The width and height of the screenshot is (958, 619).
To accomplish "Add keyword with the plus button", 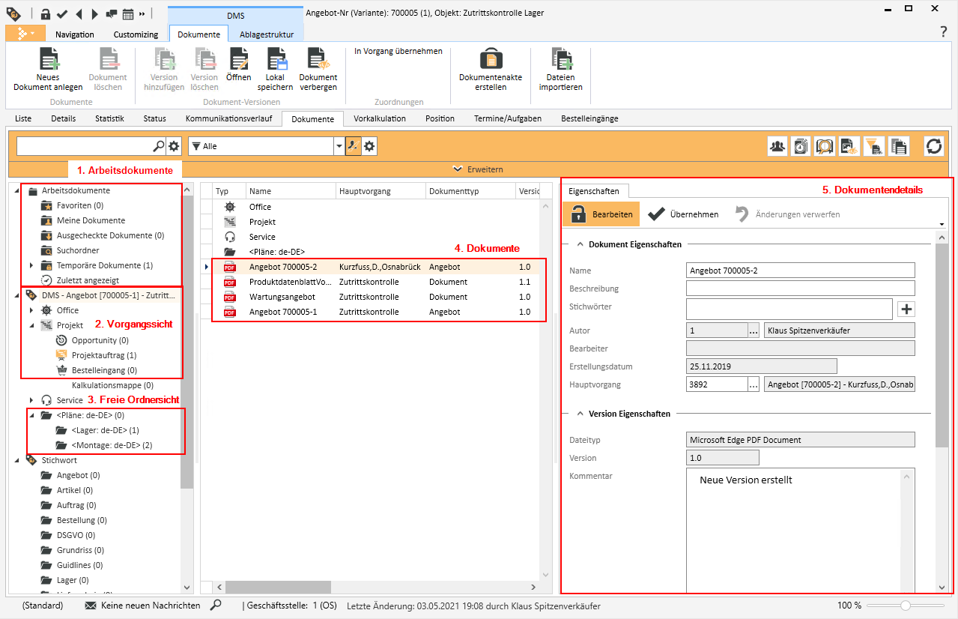I will [x=906, y=309].
